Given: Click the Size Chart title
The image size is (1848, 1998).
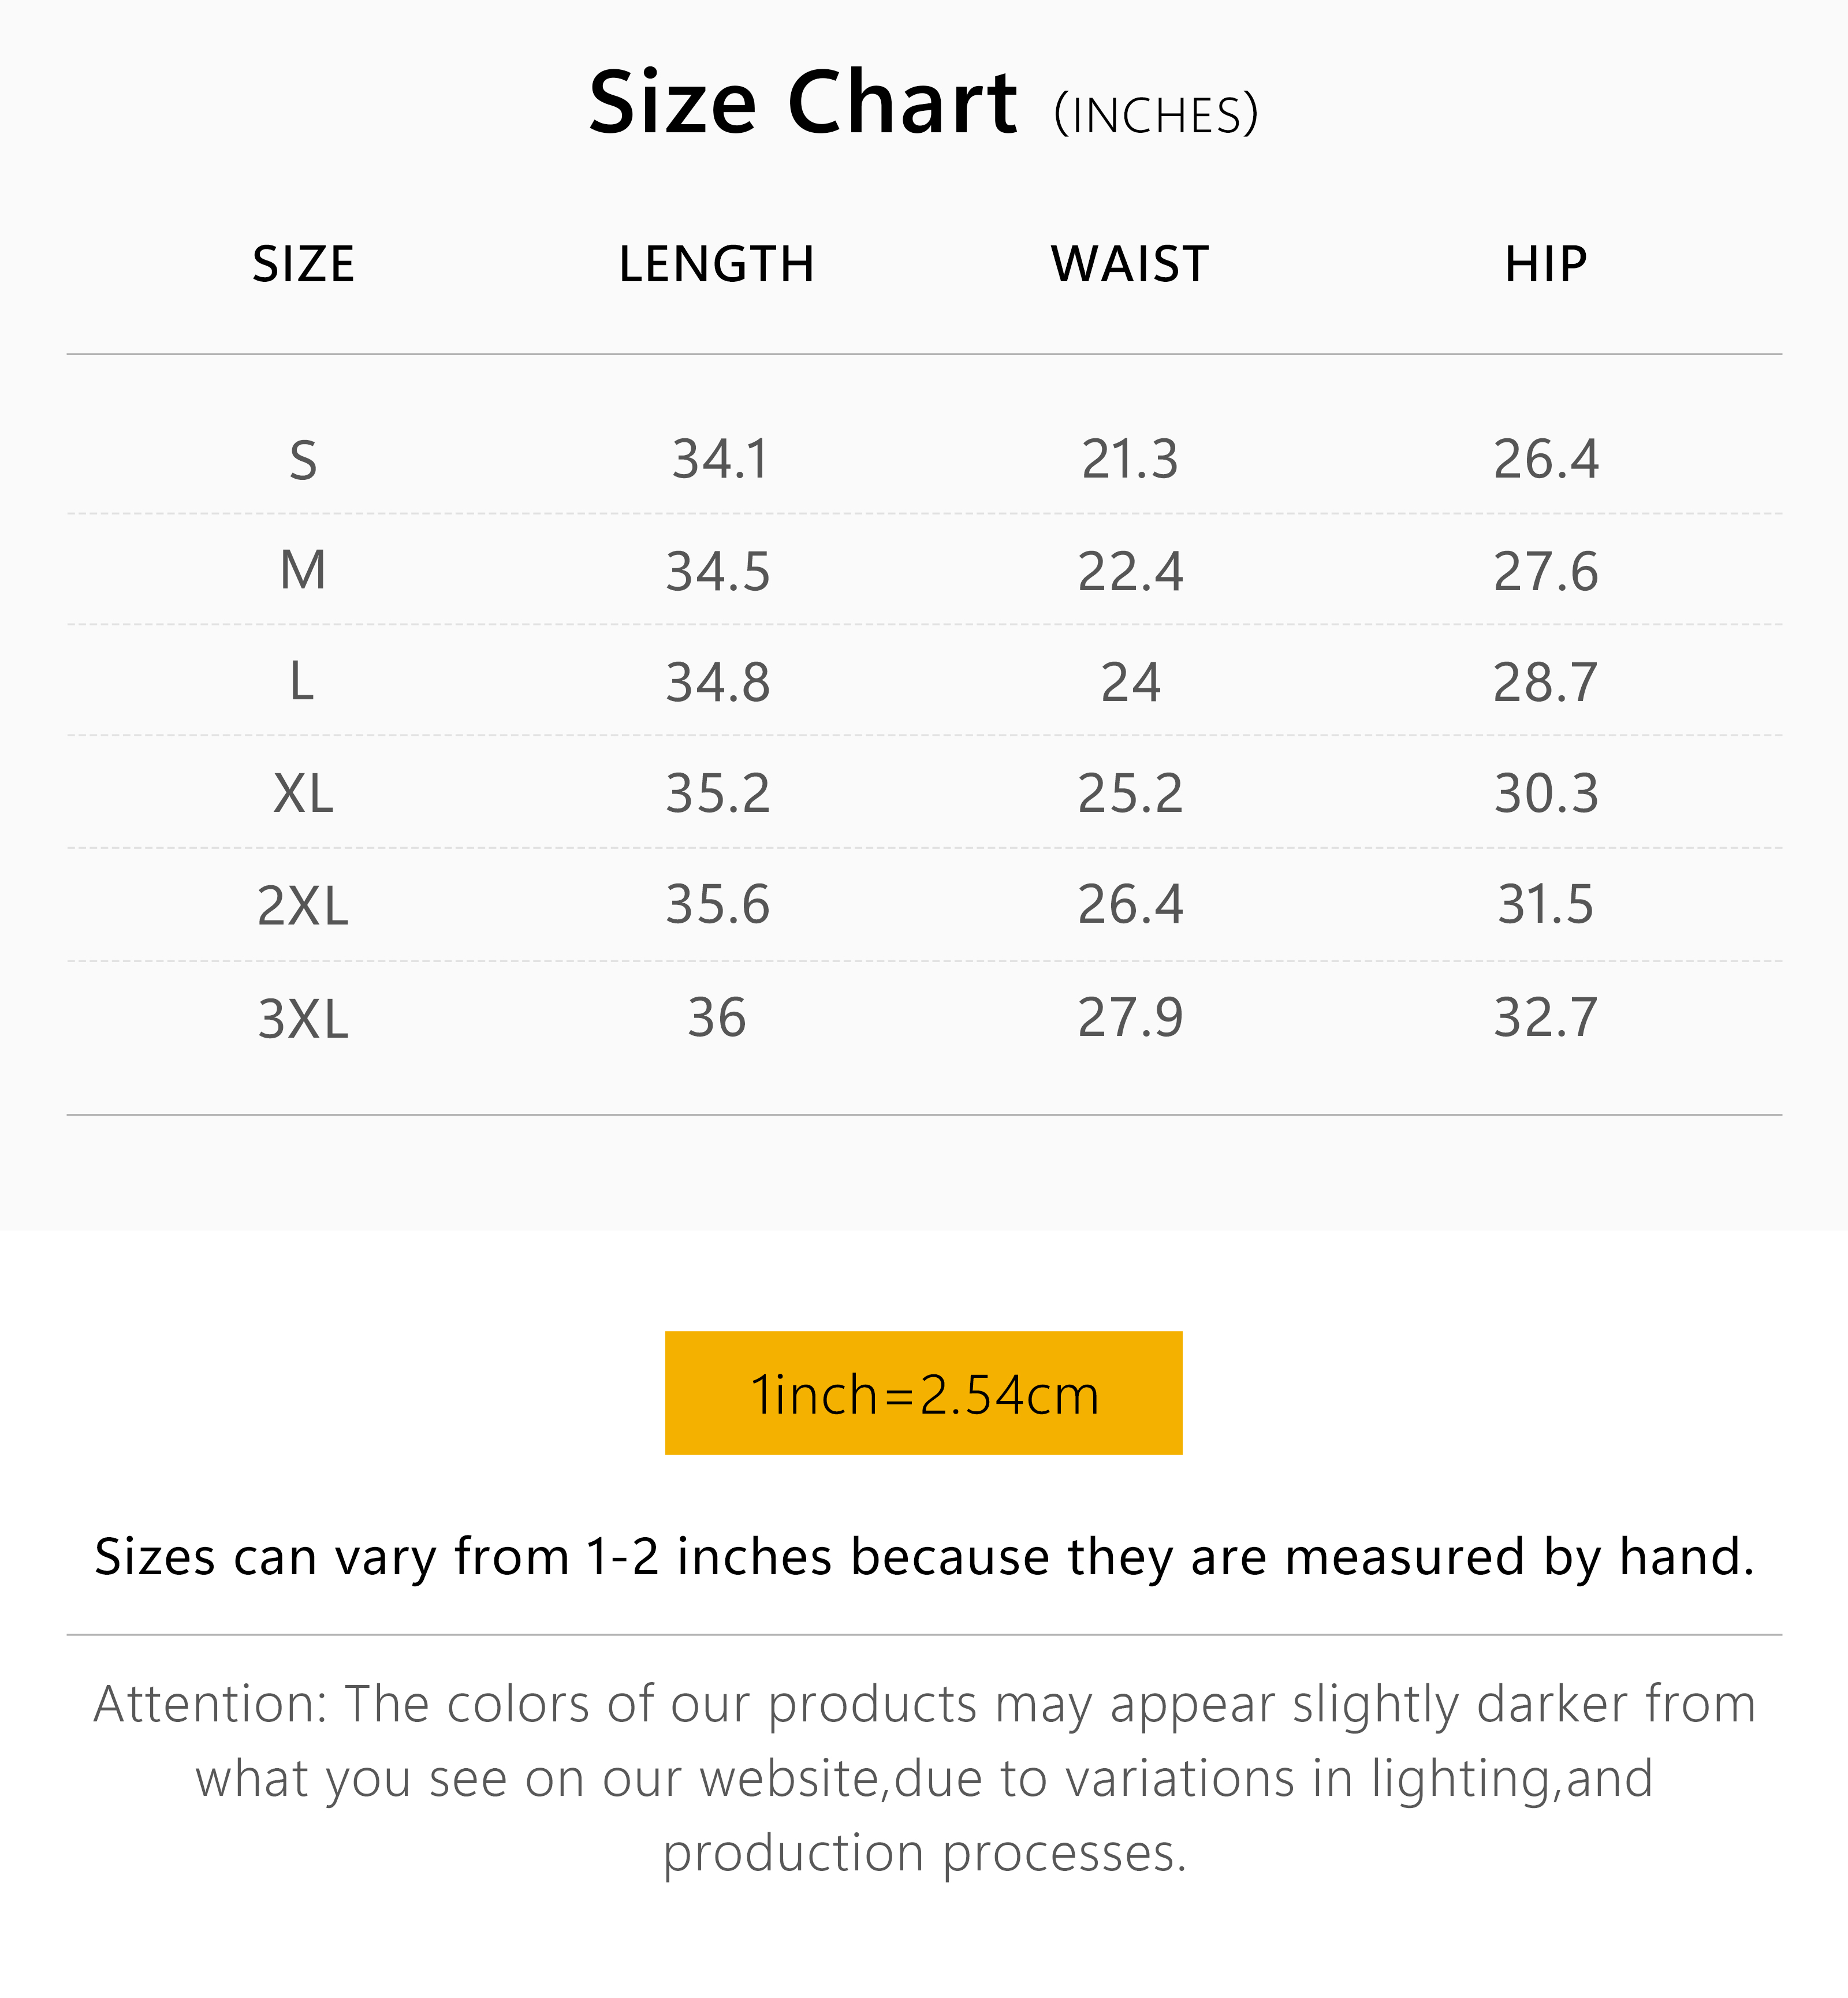Looking at the screenshot, I should pyautogui.click(x=802, y=103).
